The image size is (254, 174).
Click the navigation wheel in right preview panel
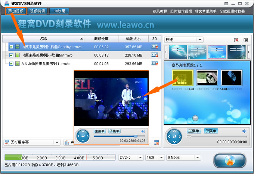coord(174,137)
